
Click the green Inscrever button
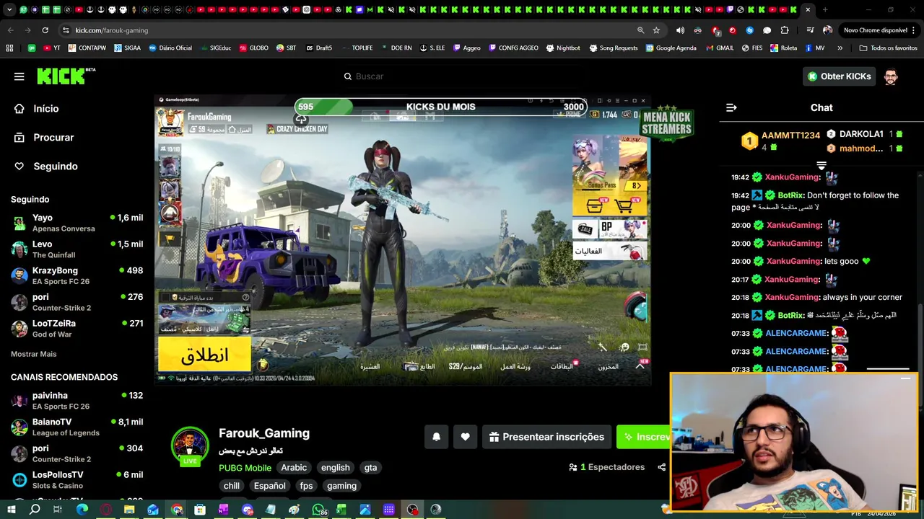tap(643, 437)
